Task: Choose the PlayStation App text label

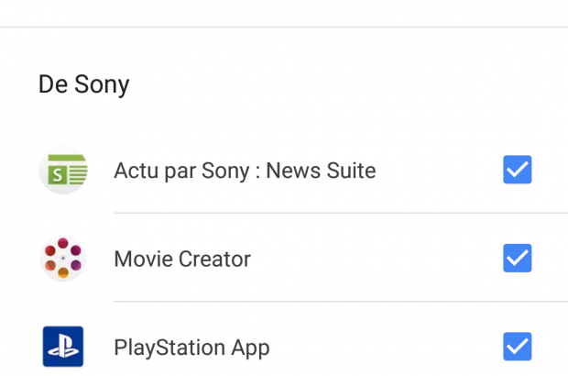Action: [x=191, y=348]
